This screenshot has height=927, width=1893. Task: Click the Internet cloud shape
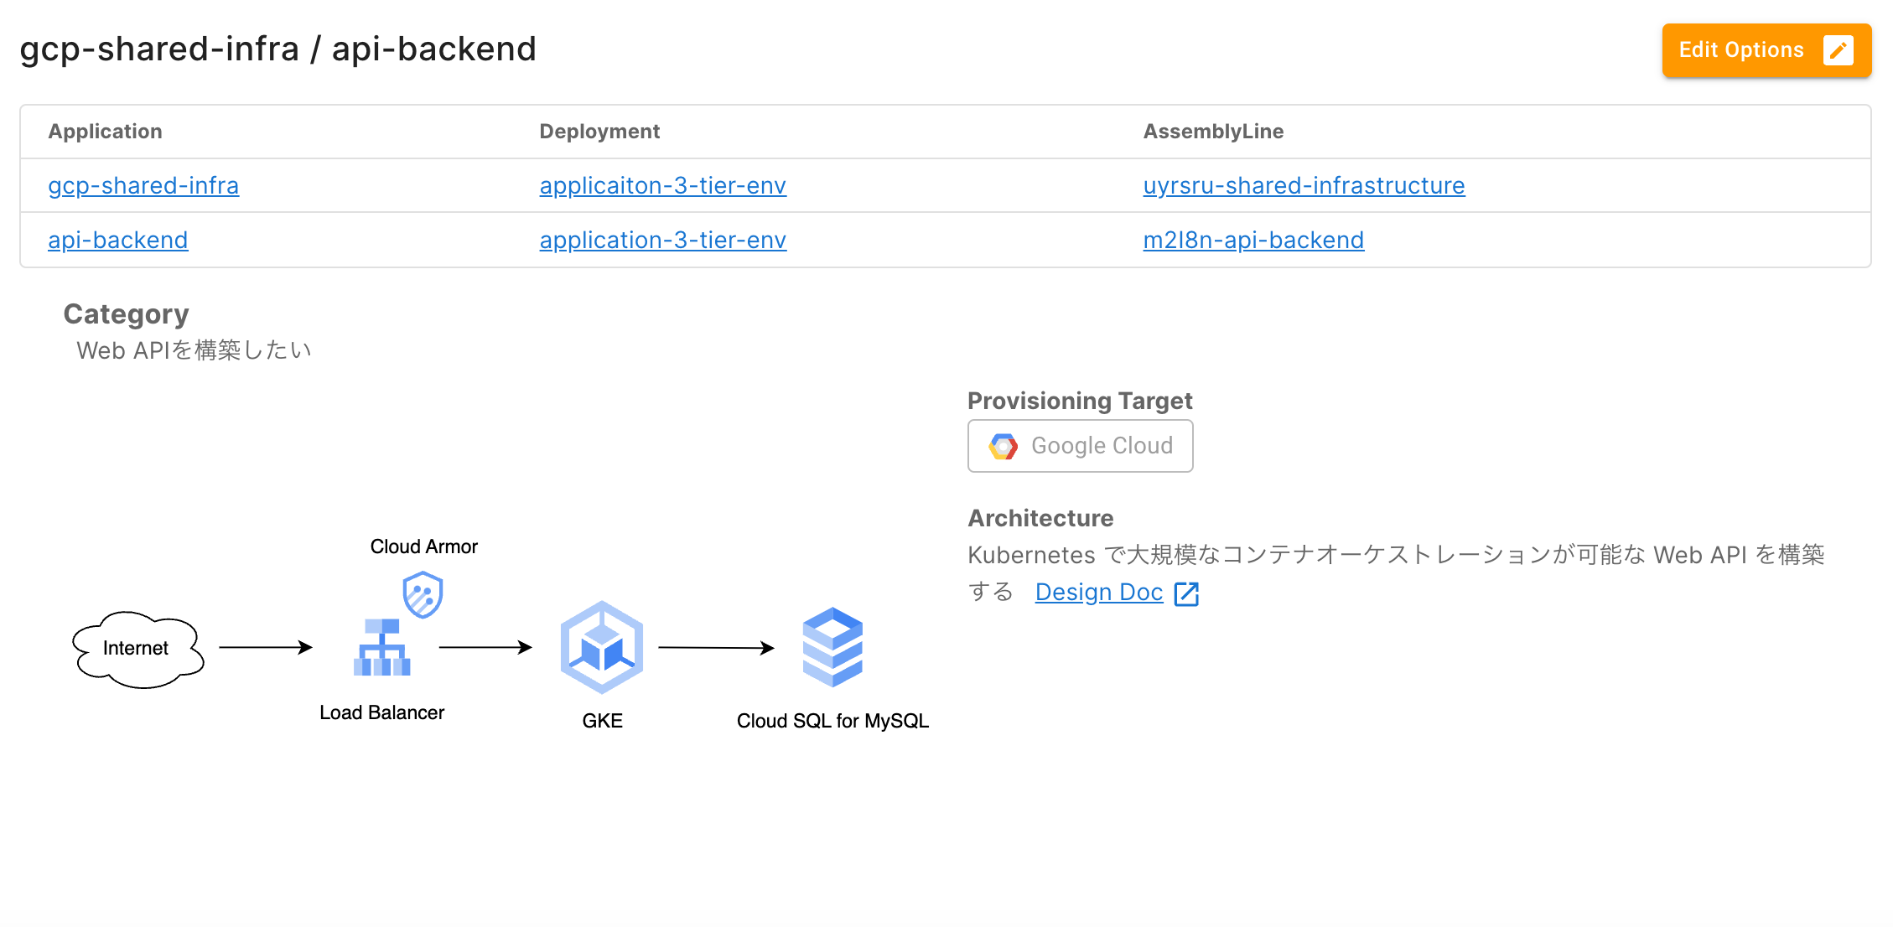(137, 648)
